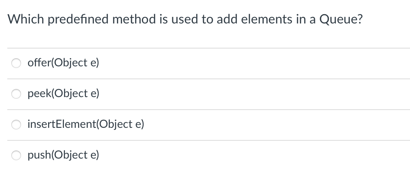
Task: Mark the push(Object e) radio button
Action: [16, 155]
